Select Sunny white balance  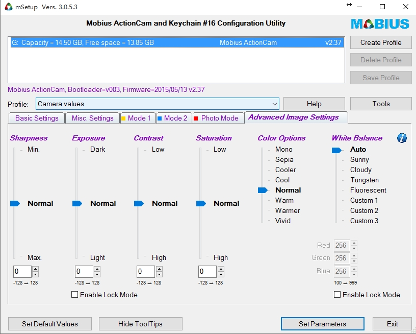coord(359,159)
